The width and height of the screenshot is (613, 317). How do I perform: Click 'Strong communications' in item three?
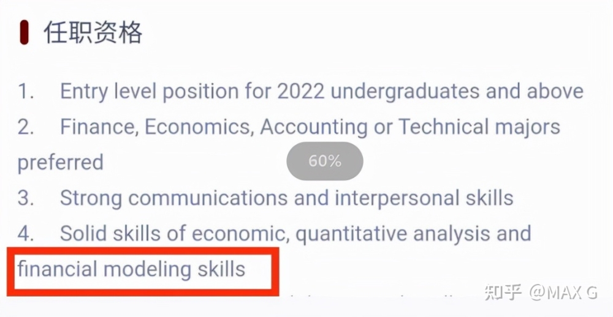[x=173, y=198]
